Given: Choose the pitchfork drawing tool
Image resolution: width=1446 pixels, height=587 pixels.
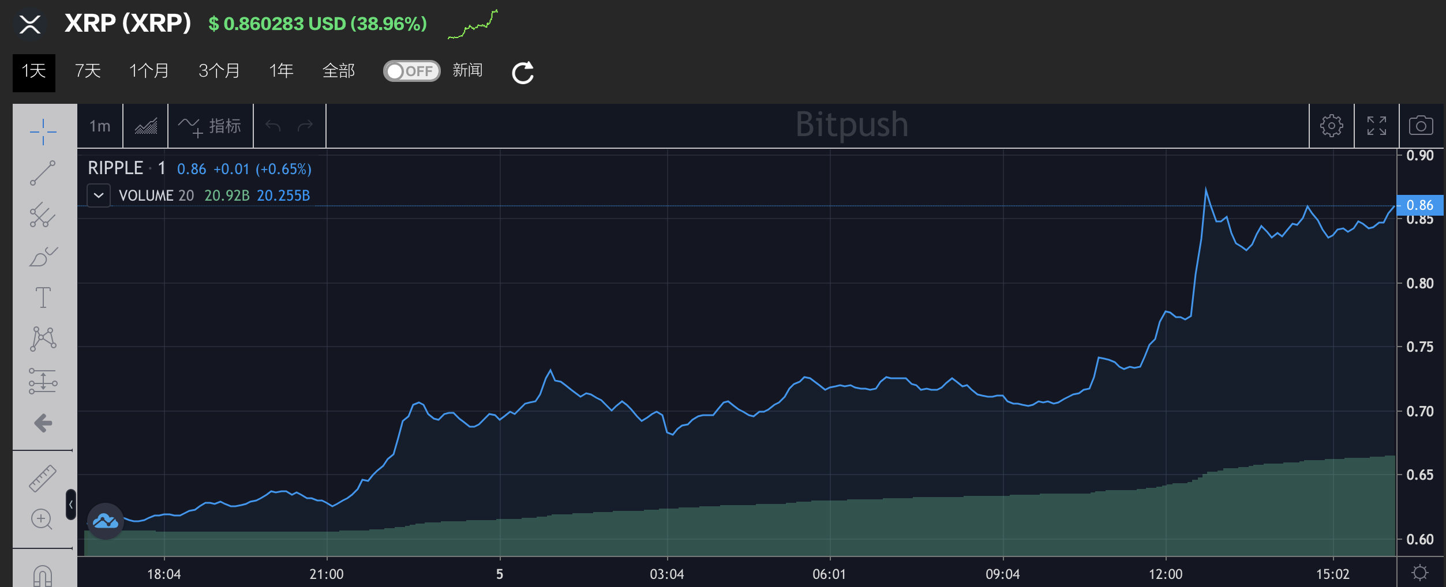Looking at the screenshot, I should (x=43, y=215).
